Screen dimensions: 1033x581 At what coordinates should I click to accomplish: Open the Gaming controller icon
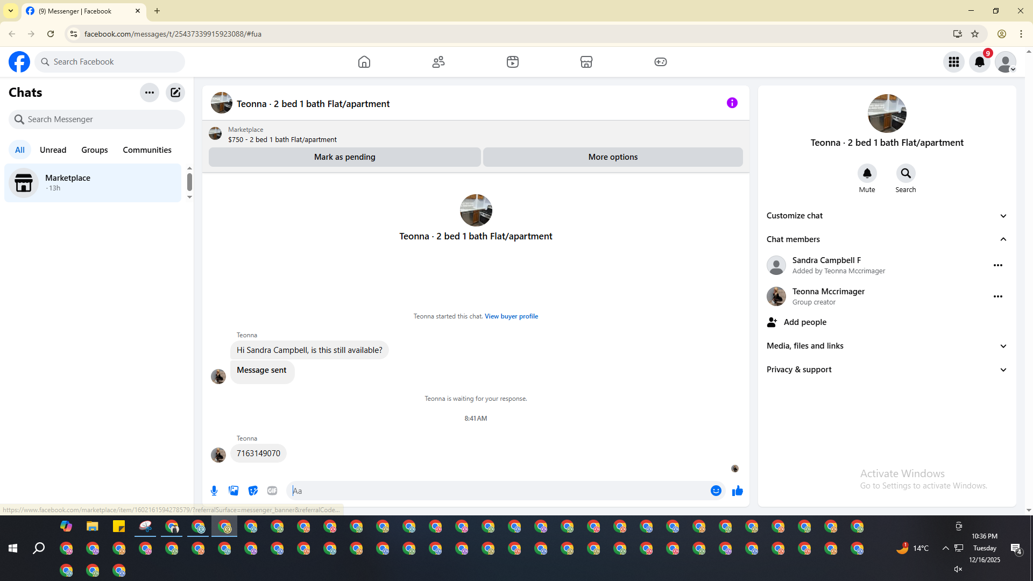pos(661,62)
